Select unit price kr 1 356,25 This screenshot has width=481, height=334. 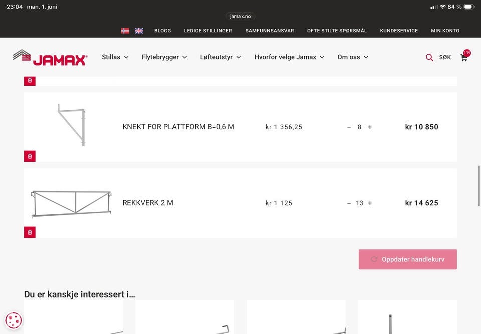pyautogui.click(x=284, y=127)
